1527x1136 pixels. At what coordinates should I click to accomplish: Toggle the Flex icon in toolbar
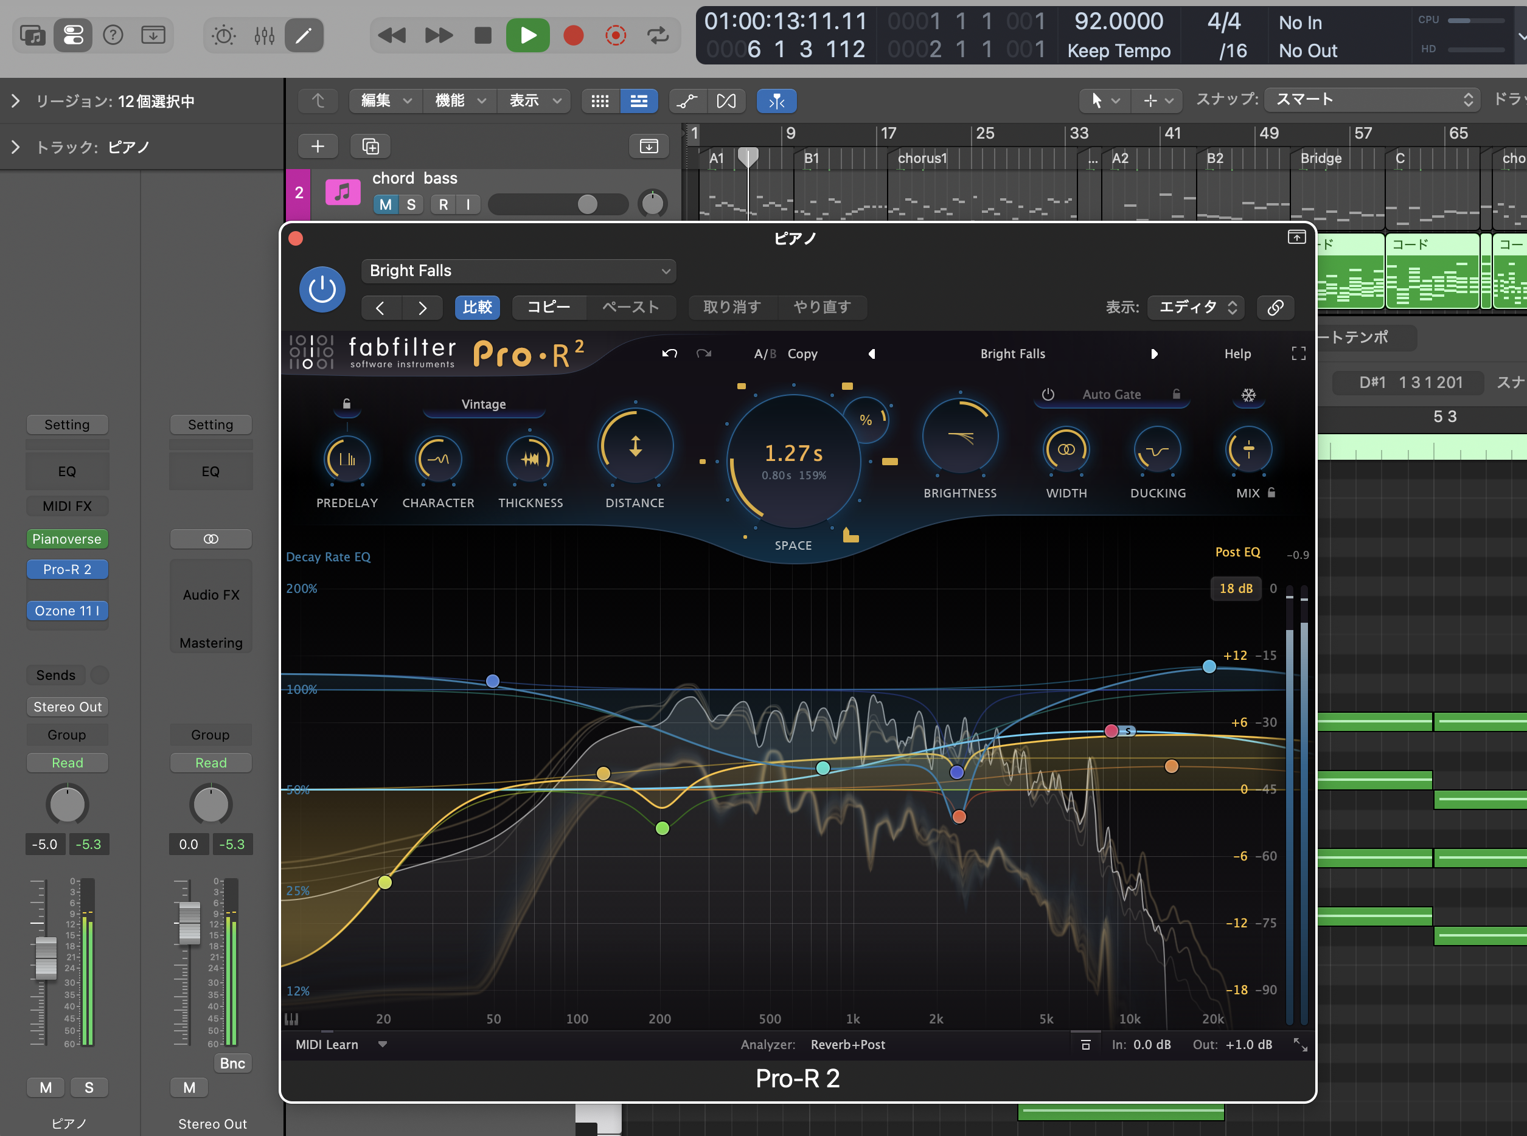pyautogui.click(x=726, y=101)
